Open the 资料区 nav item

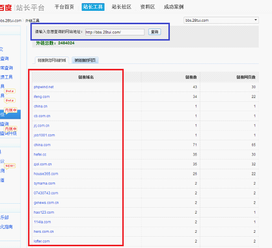(147, 7)
